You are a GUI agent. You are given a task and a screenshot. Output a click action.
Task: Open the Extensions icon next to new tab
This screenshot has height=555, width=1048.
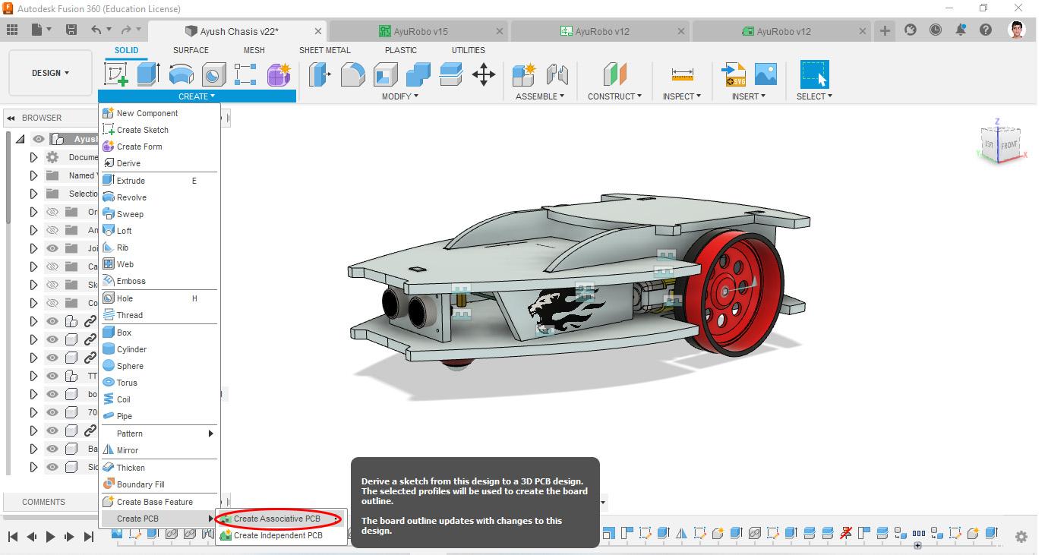pos(910,30)
